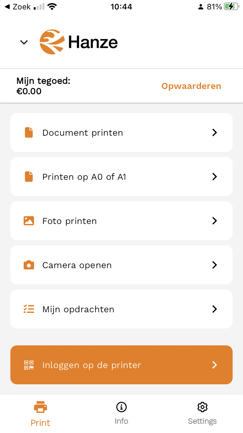Open chevron arrow on Document printen row
243x433 pixels.
[214, 132]
